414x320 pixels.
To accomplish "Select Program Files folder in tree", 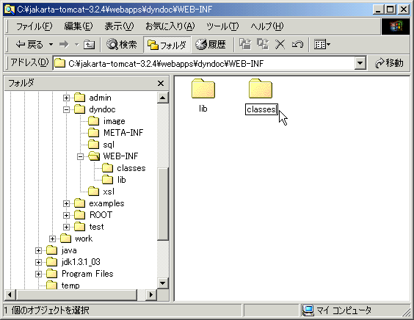I will (x=87, y=274).
